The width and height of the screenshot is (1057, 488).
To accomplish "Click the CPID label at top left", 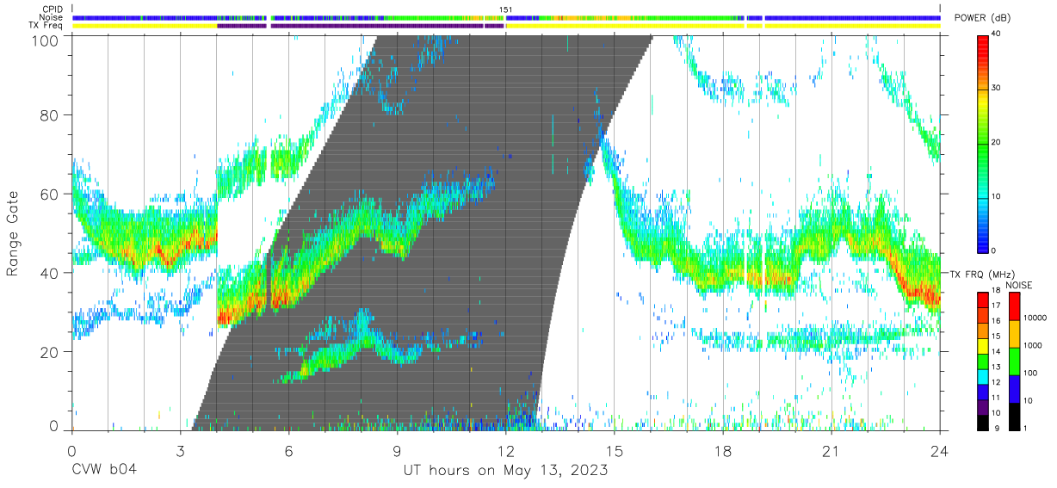I will 53,9.
